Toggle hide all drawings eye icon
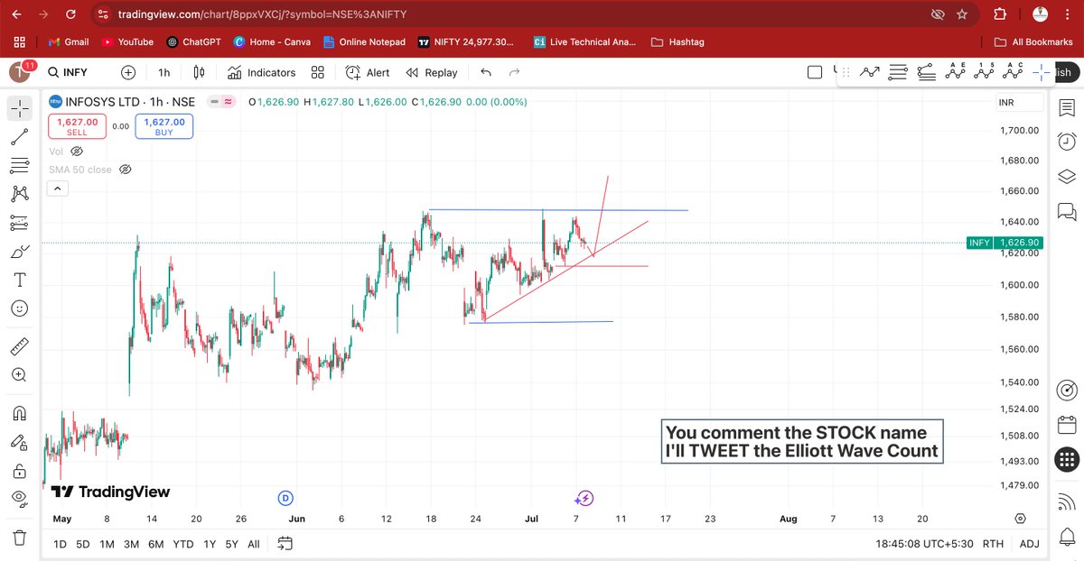 pos(20,499)
